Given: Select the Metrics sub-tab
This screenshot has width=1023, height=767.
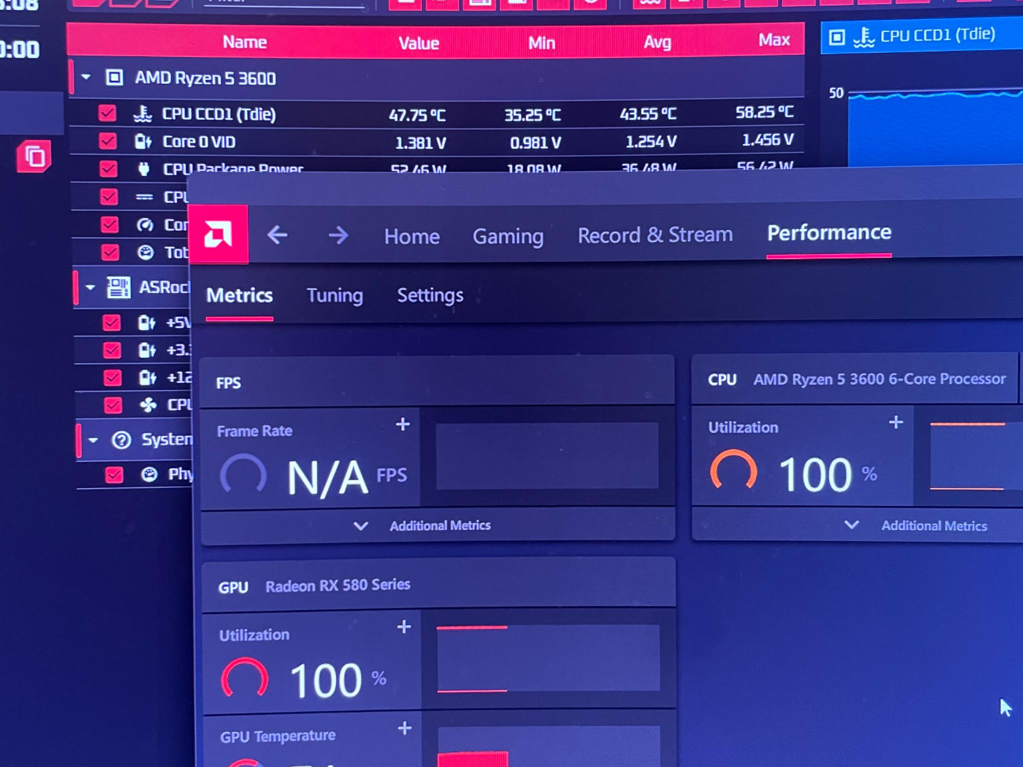Looking at the screenshot, I should tap(240, 295).
